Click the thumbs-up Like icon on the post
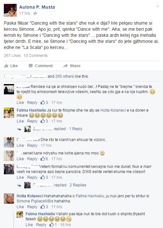Image resolution: width=163 pixels, height=228 pixels. tap(6, 66)
